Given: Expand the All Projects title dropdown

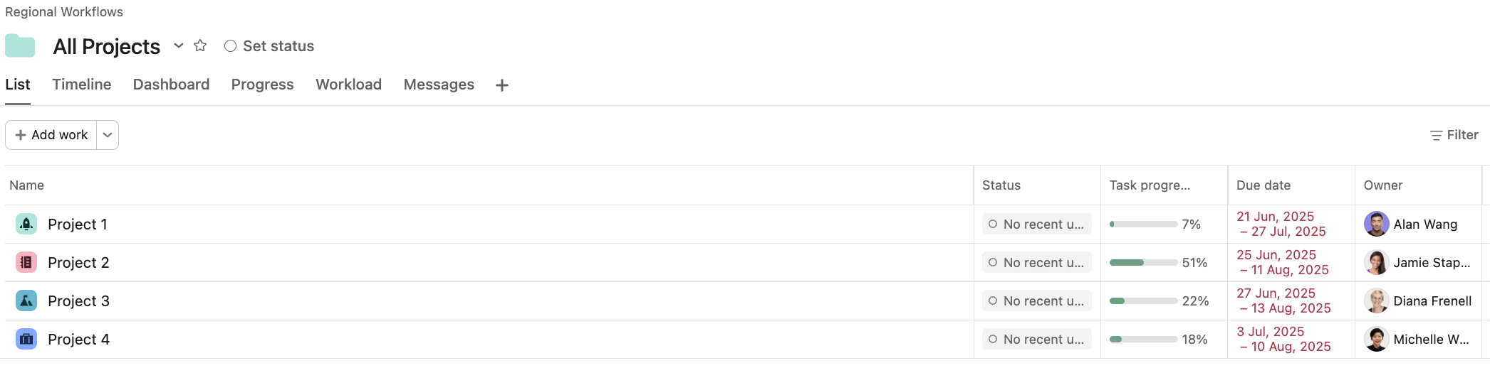Looking at the screenshot, I should (179, 45).
